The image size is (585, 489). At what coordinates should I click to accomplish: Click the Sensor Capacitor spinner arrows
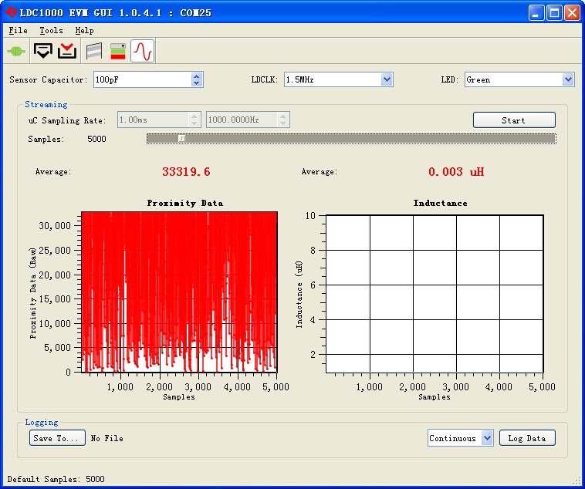pyautogui.click(x=197, y=79)
